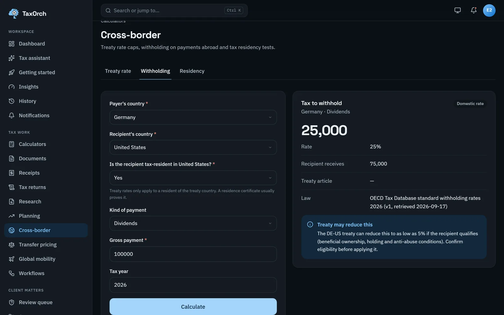Open Global mobility plane icon
The width and height of the screenshot is (504, 315).
tap(12, 259)
